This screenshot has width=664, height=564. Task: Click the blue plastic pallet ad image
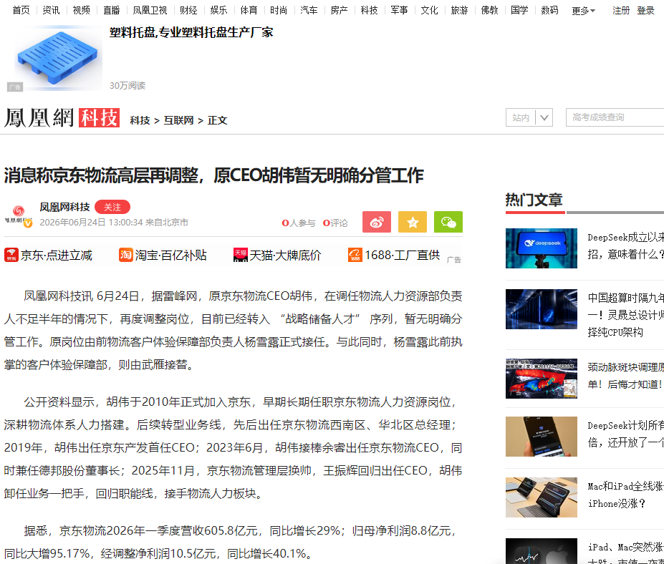[x=58, y=58]
